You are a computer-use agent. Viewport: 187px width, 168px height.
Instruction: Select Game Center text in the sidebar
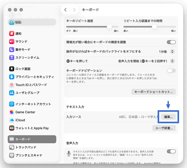(x=25, y=112)
